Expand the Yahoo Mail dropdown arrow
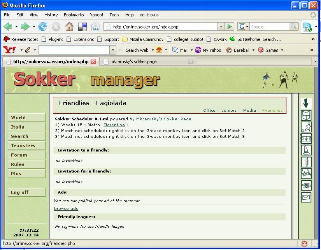 (x=191, y=50)
